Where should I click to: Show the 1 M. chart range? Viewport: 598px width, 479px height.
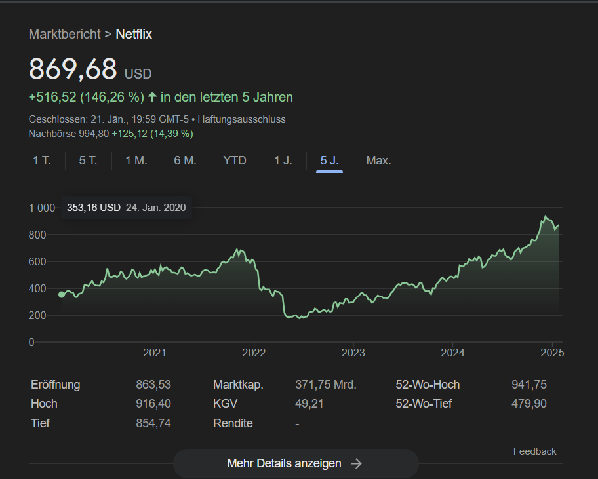pyautogui.click(x=136, y=161)
